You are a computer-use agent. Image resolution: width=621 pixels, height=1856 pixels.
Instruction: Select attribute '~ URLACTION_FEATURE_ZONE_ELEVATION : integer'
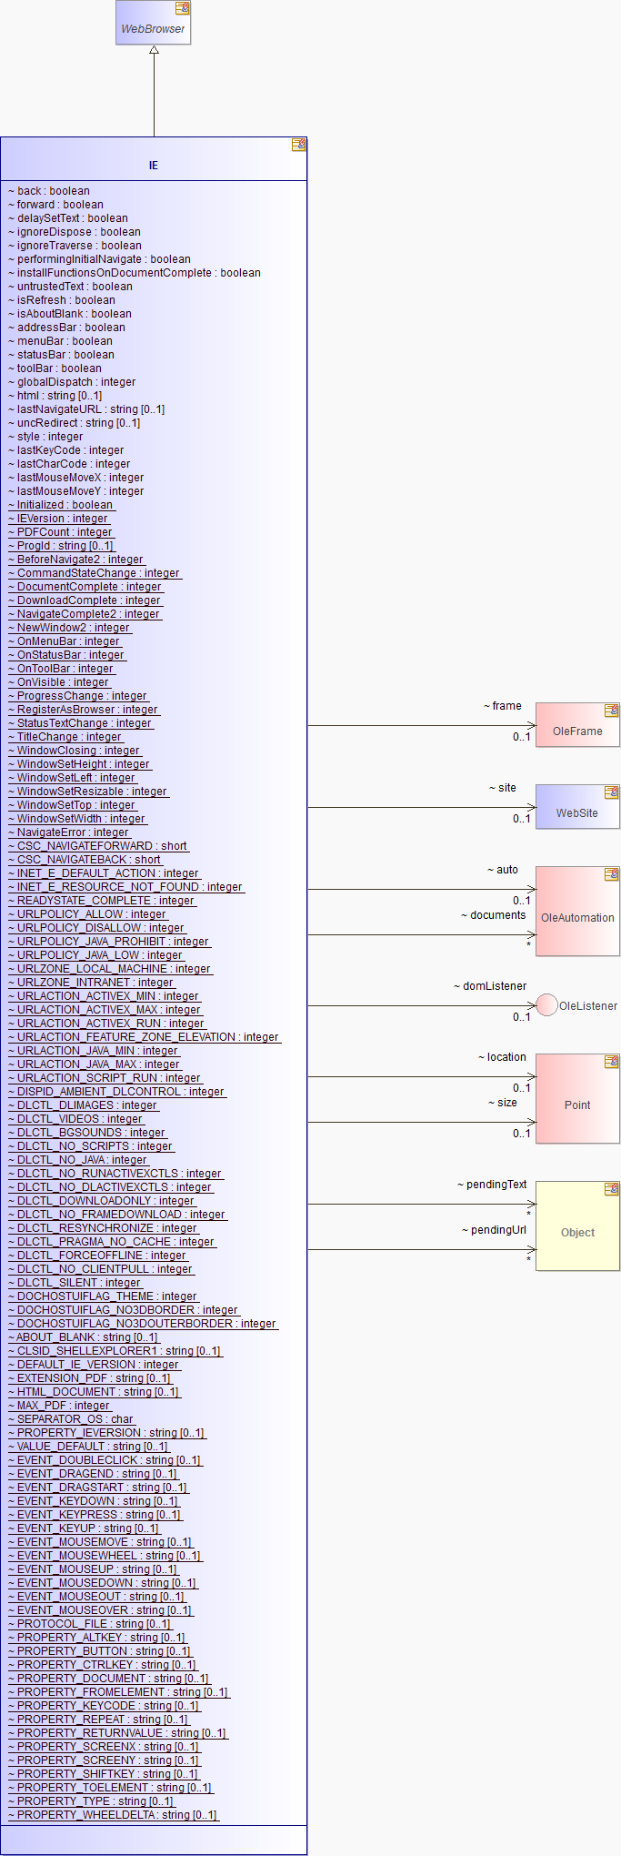pos(145,1037)
